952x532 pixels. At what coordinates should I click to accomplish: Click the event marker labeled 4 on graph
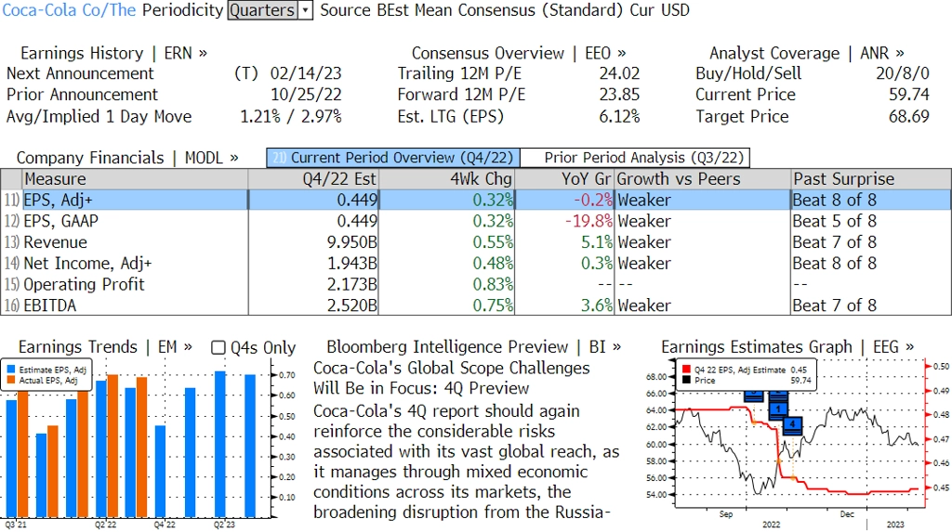click(x=792, y=424)
